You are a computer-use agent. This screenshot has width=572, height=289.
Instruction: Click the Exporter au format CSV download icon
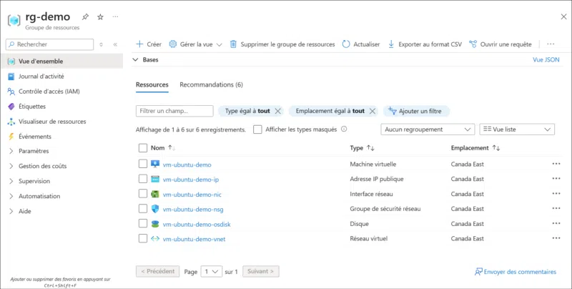point(391,44)
